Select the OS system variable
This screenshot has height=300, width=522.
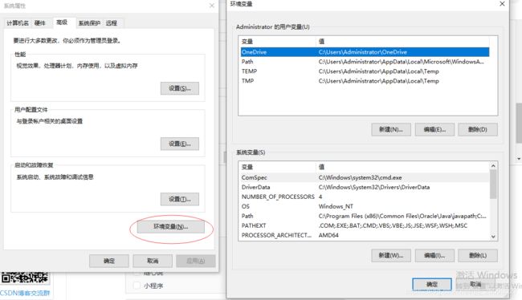point(365,206)
